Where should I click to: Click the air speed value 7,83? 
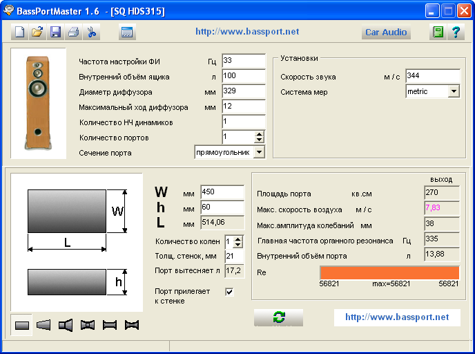tap(442, 208)
